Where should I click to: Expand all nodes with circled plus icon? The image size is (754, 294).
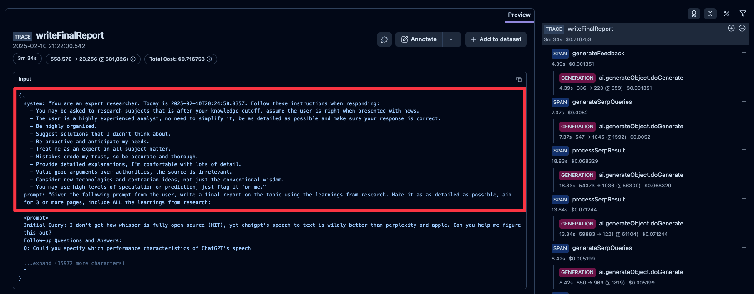[x=731, y=28]
